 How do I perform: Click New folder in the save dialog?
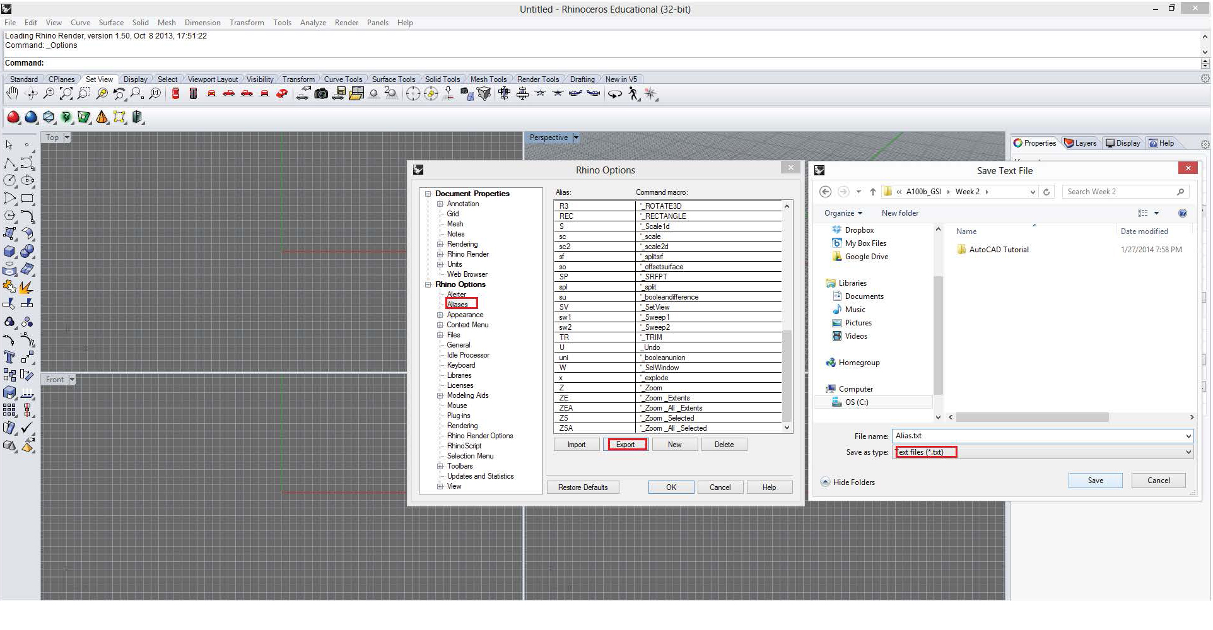click(899, 213)
